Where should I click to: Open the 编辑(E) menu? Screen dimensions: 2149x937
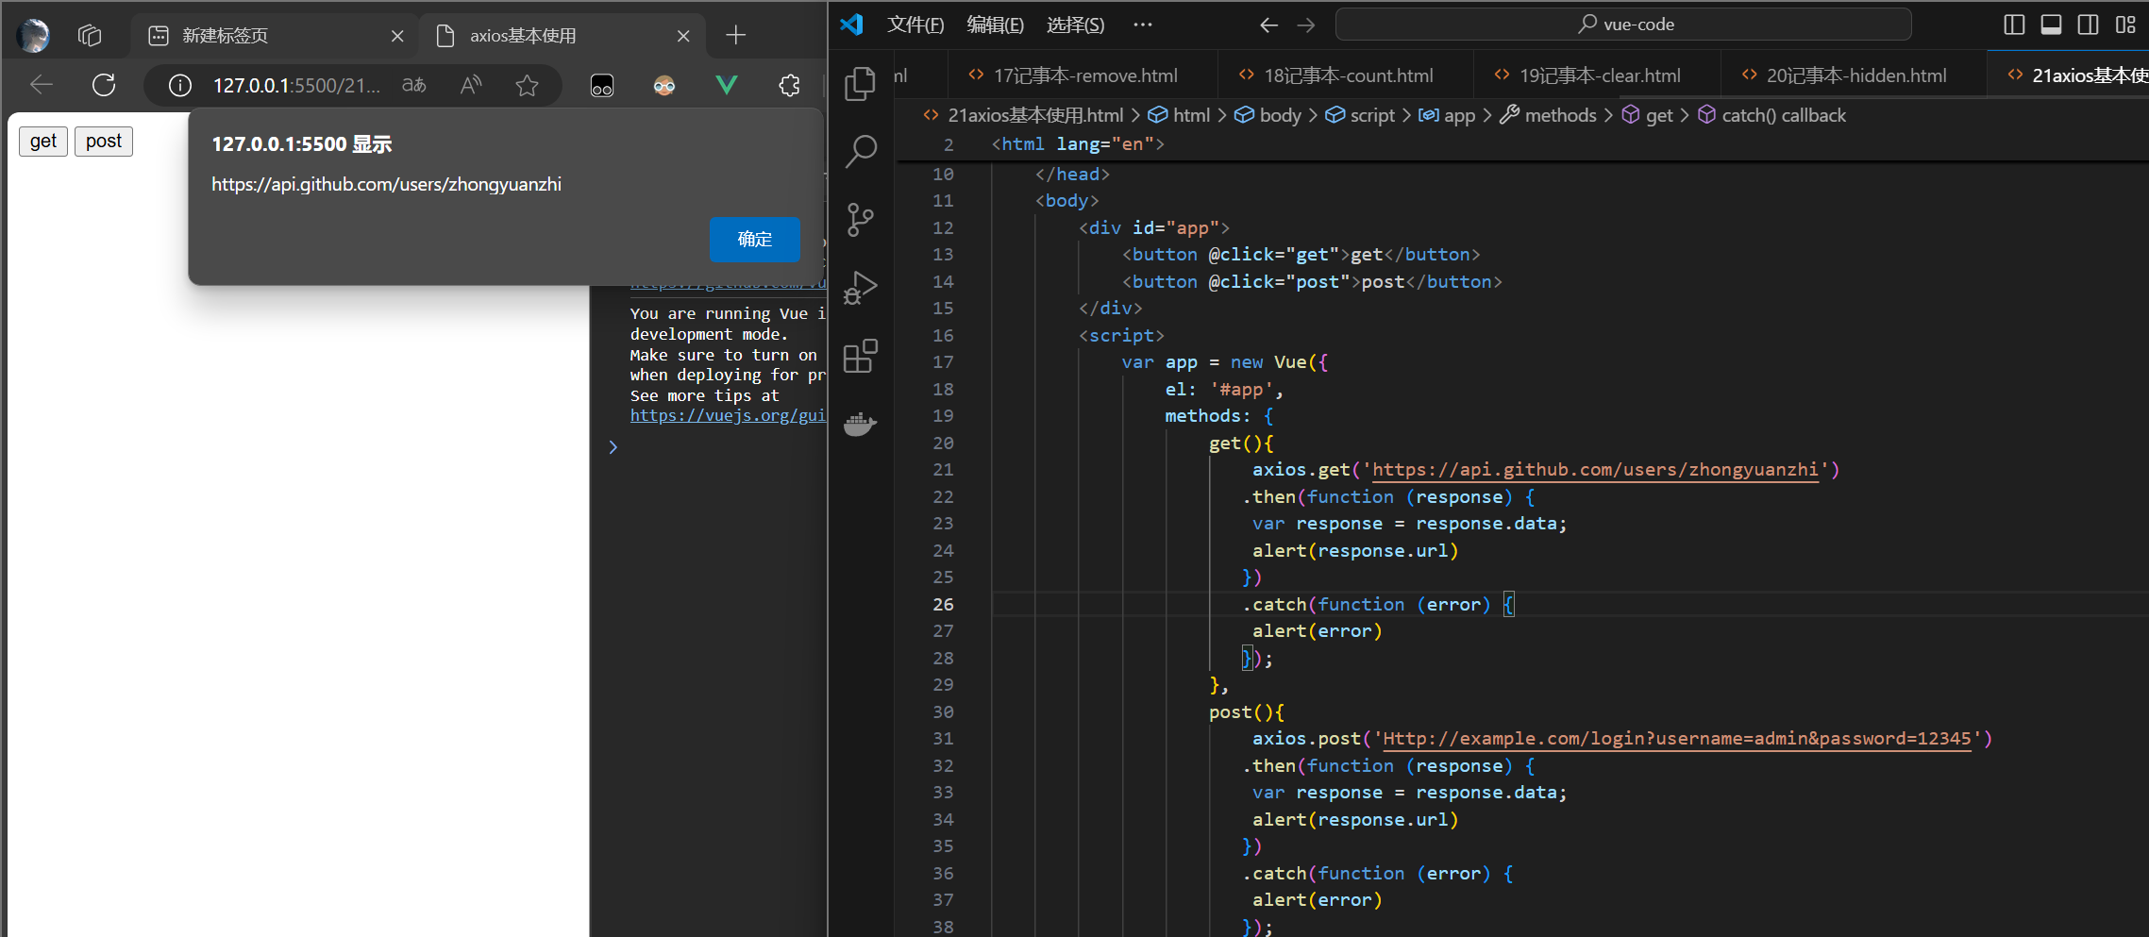click(995, 25)
